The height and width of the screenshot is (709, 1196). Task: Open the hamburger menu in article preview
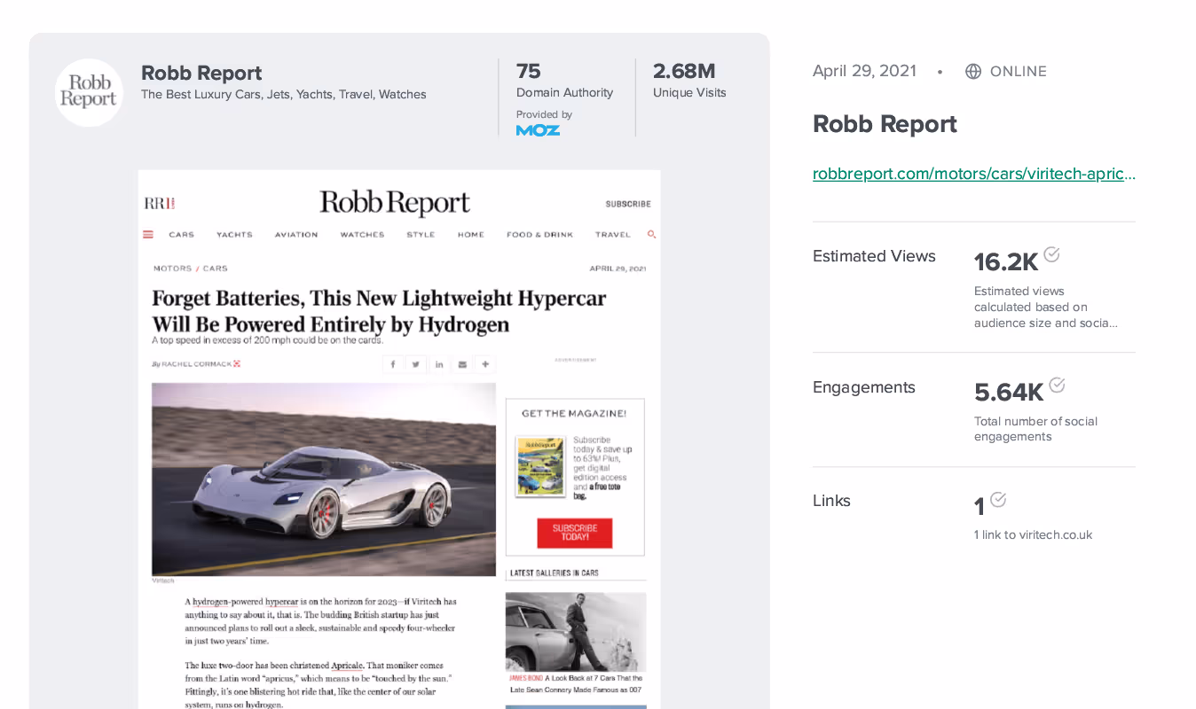tap(148, 235)
